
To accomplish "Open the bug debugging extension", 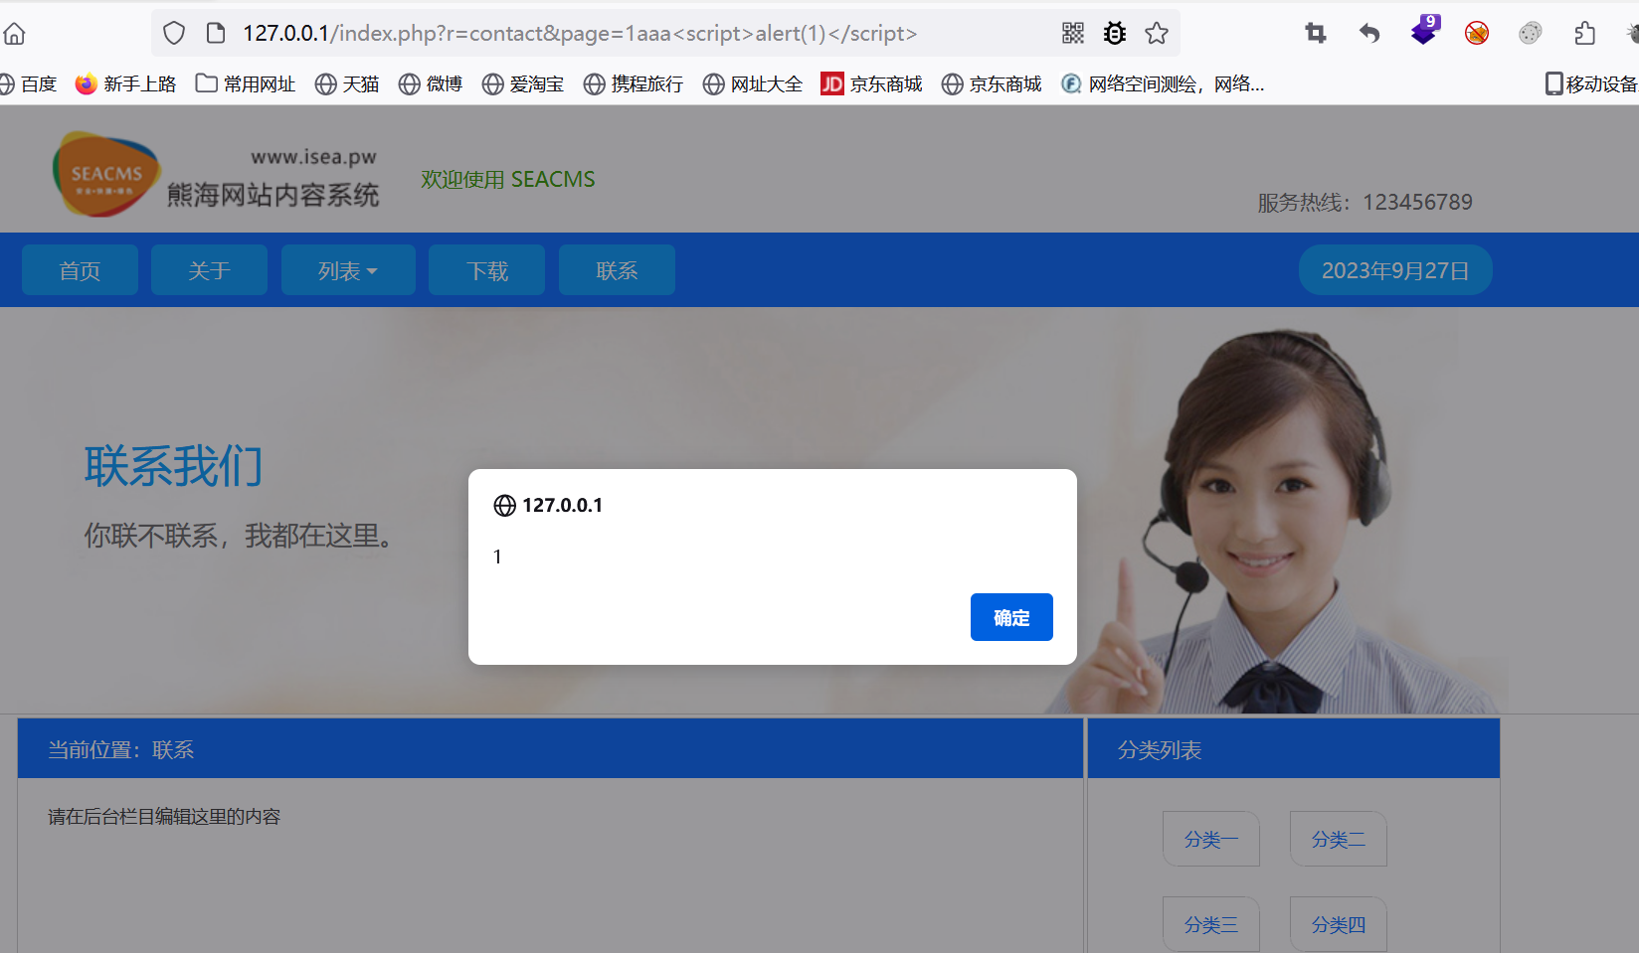I will point(1115,33).
